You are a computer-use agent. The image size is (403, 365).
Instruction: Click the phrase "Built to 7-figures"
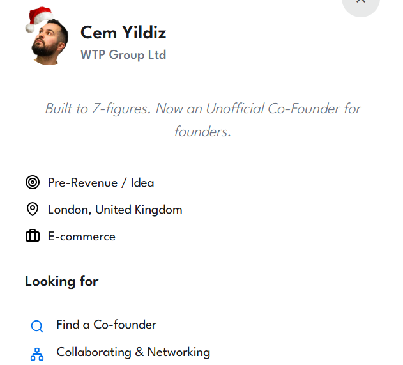coord(98,109)
